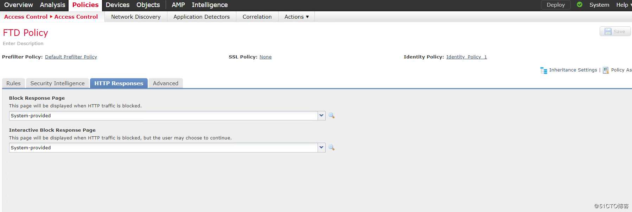Switch to the Rules tab
Viewport: 632px width, 212px height.
click(x=13, y=83)
